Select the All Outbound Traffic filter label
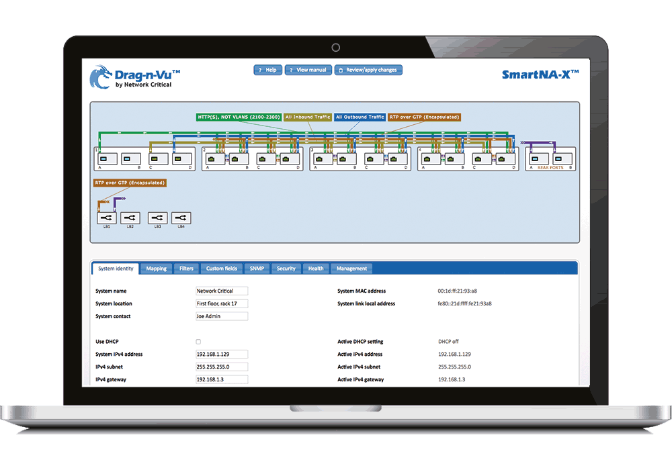Screen dimensions: 672x470 (360, 117)
